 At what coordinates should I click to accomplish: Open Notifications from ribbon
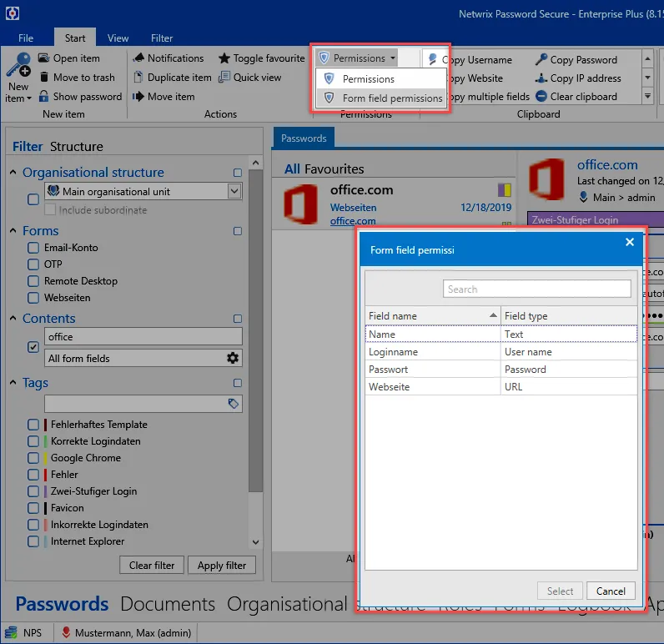point(169,58)
